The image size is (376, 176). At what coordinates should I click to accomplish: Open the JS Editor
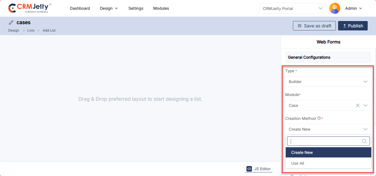259,169
